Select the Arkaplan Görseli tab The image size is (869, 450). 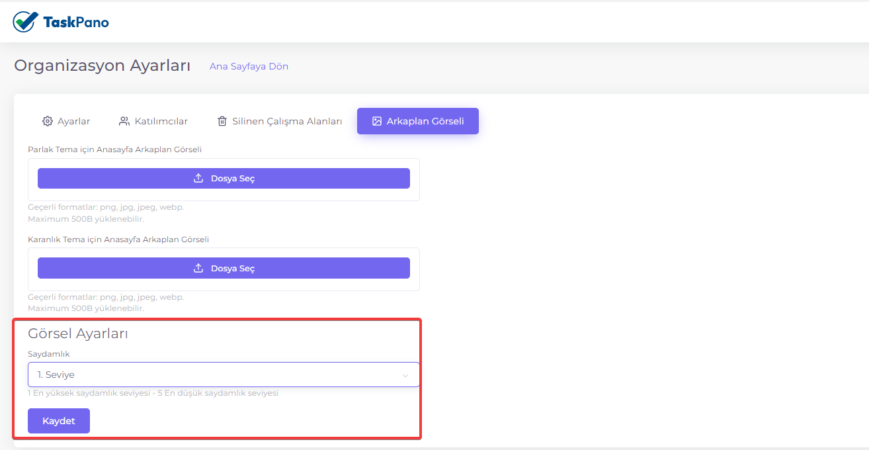coord(418,121)
